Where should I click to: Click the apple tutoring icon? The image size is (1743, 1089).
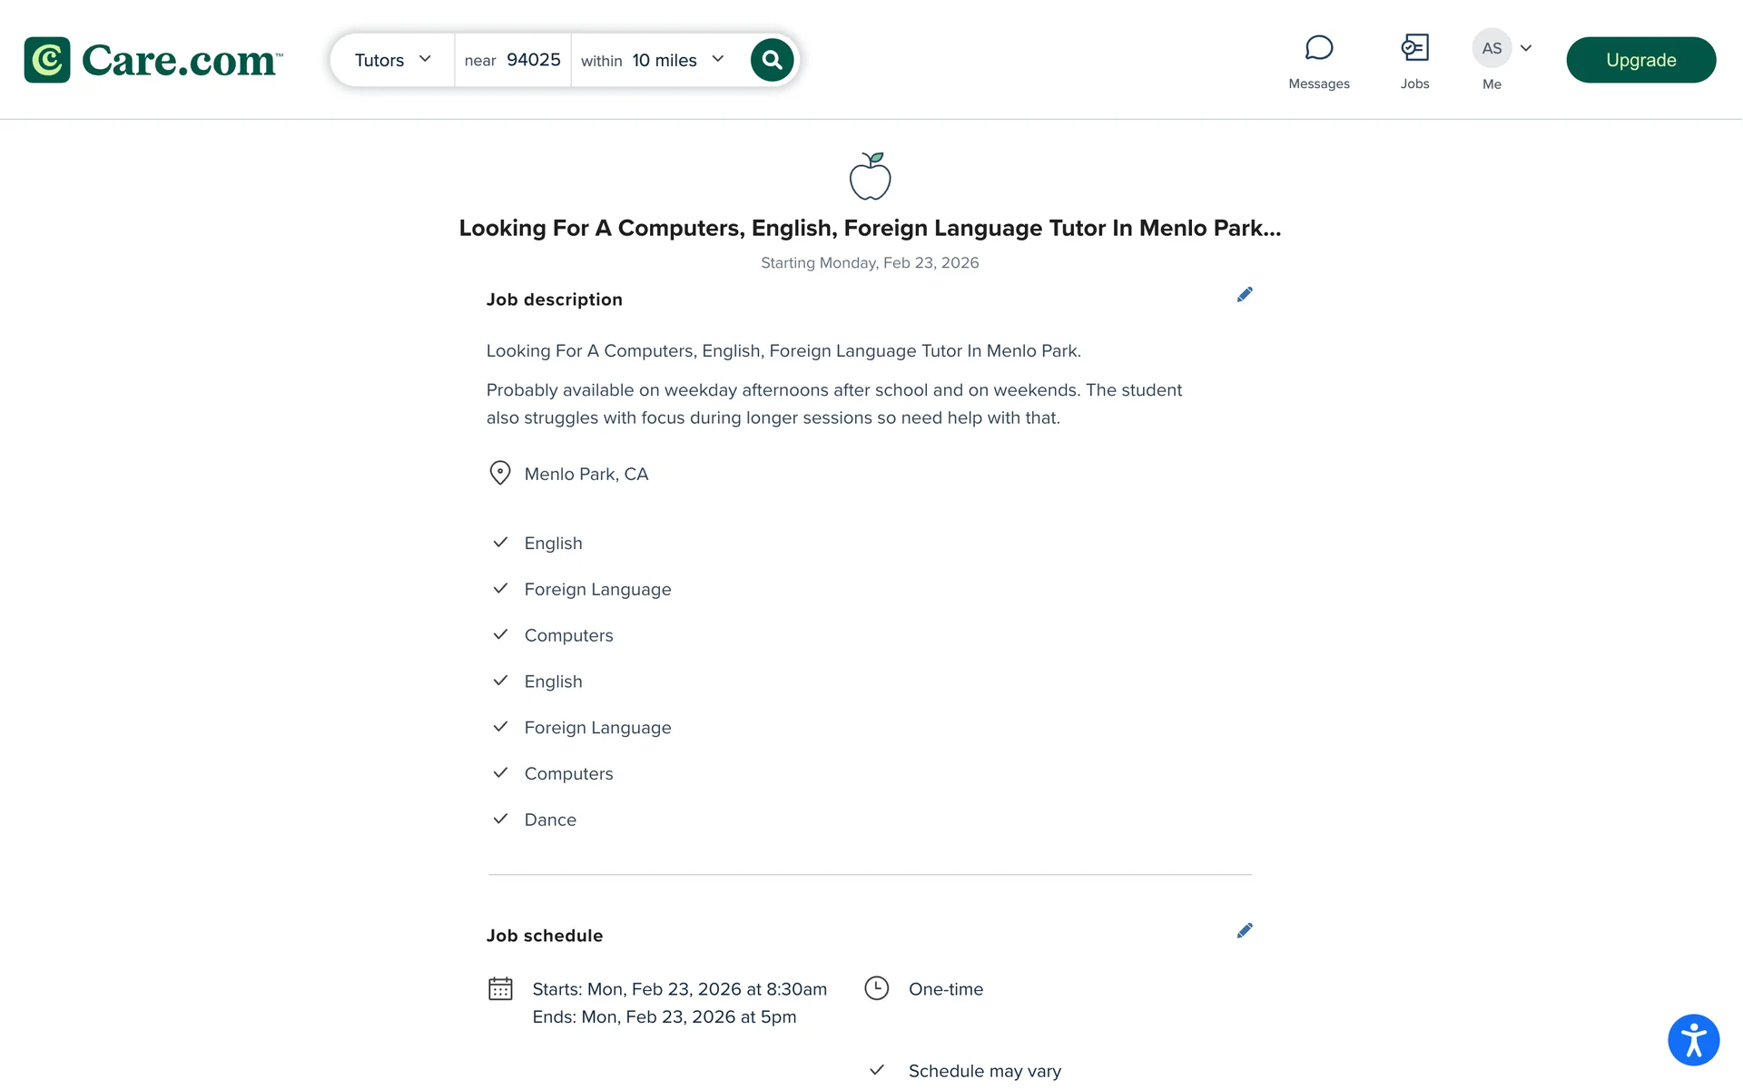point(870,176)
